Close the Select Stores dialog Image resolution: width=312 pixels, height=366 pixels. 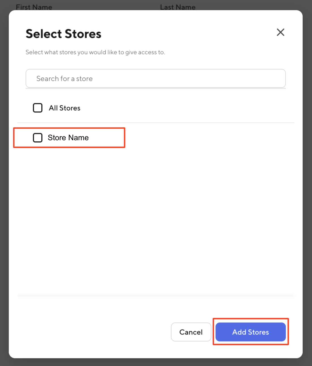[x=280, y=32]
